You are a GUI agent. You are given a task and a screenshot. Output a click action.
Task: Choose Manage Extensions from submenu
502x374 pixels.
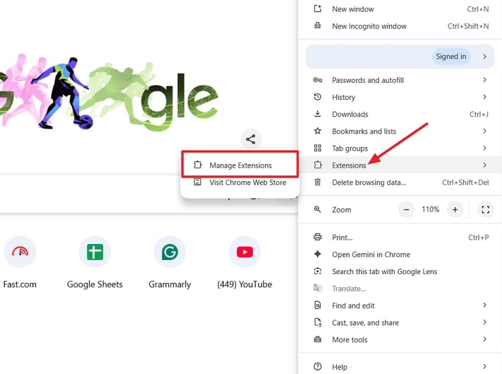240,165
